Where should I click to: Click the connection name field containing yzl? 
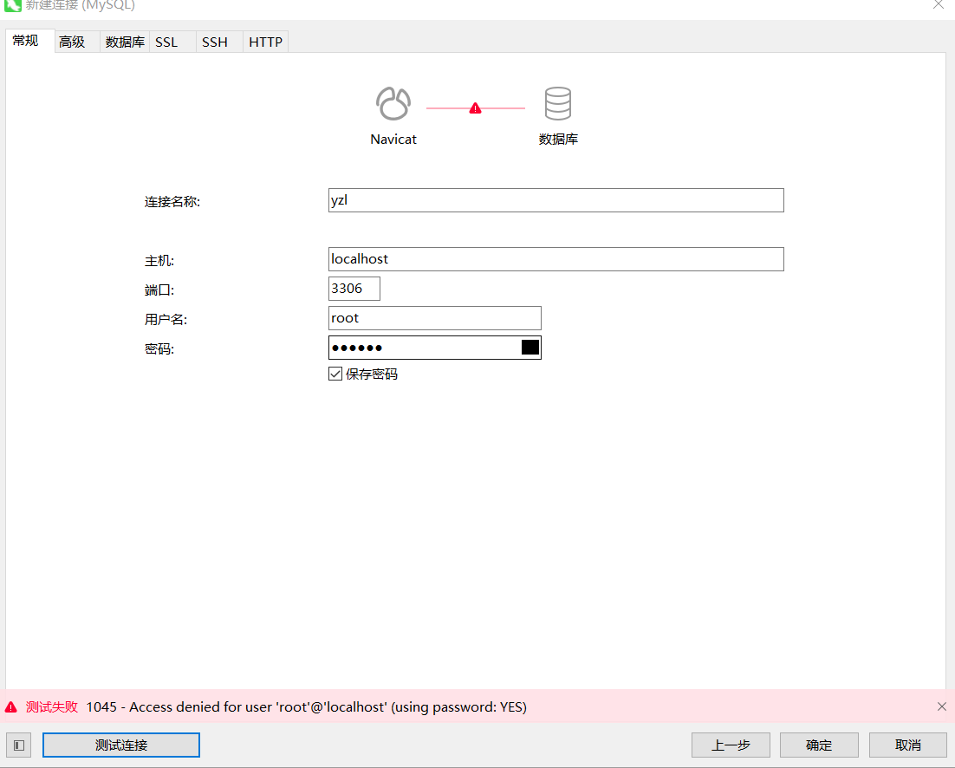click(x=555, y=200)
